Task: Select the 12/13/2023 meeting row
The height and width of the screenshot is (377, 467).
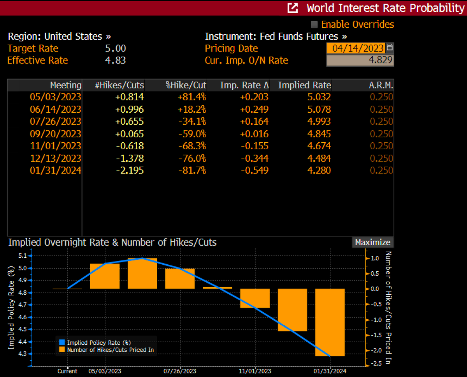Action: [200, 158]
